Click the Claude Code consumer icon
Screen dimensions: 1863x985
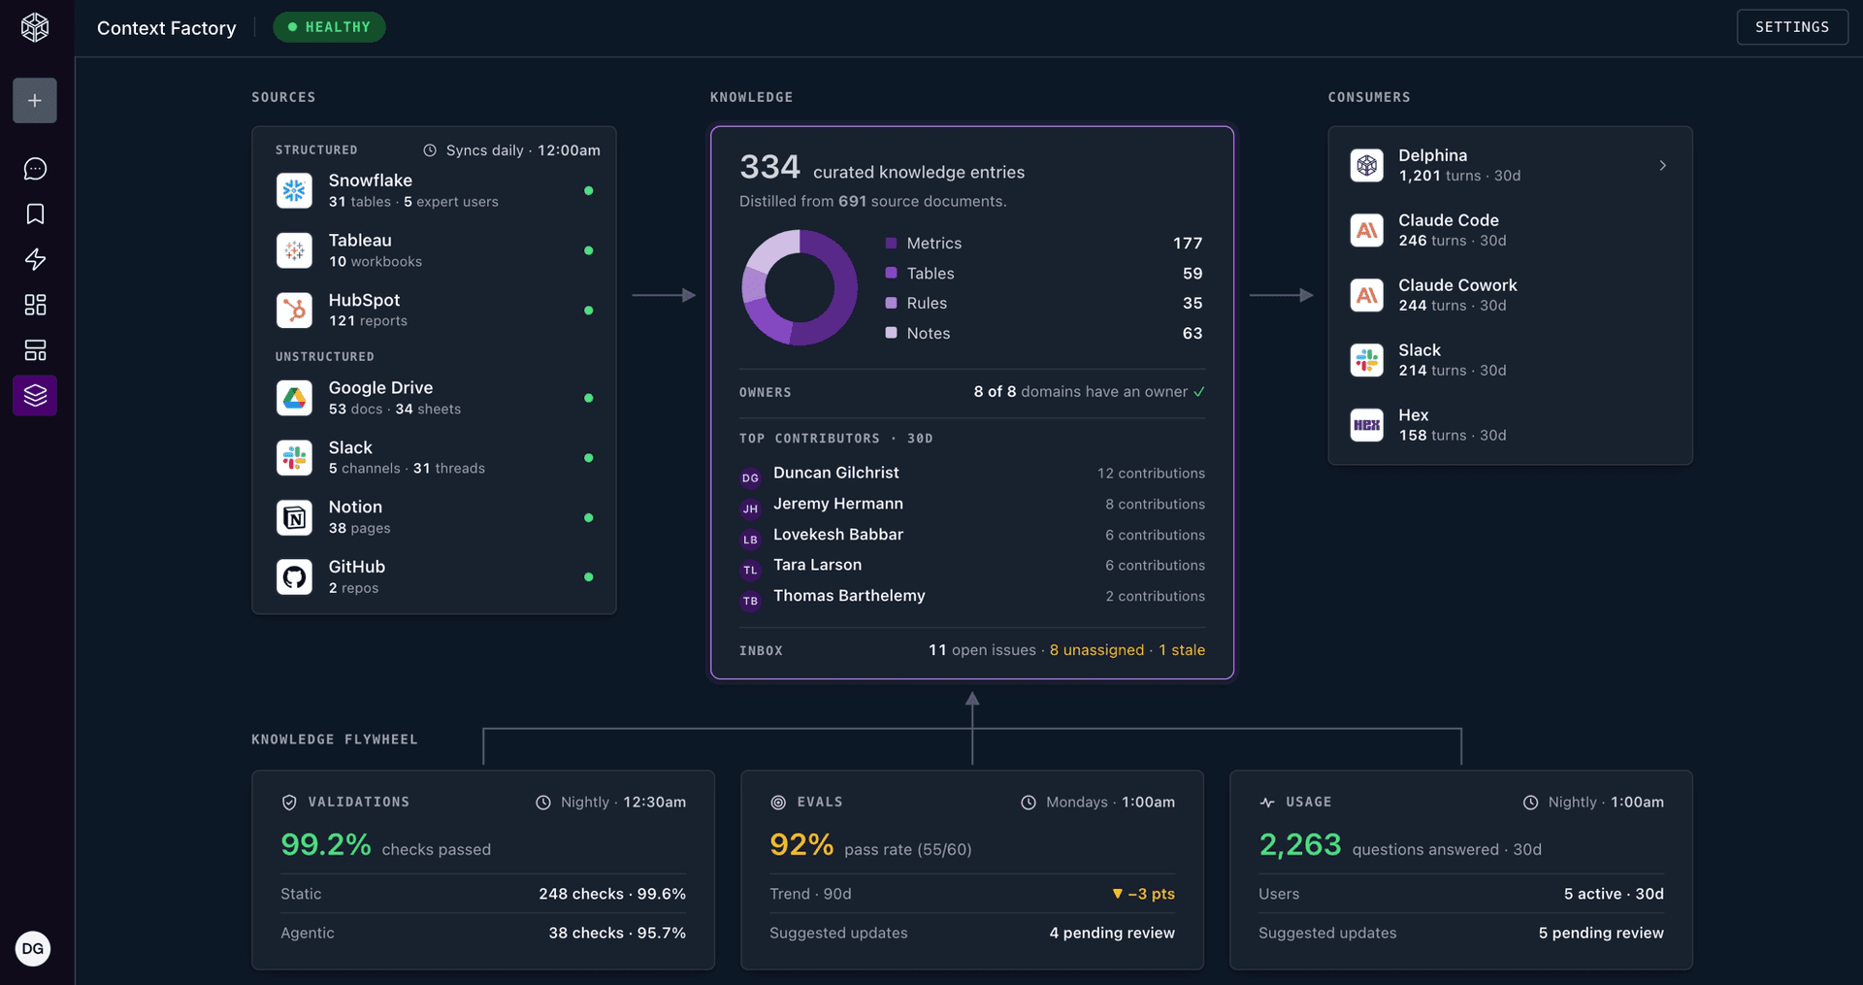tap(1367, 230)
